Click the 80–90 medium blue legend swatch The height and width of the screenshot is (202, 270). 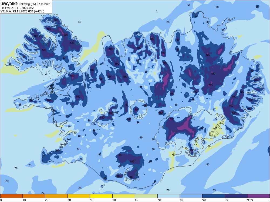coord(191,196)
